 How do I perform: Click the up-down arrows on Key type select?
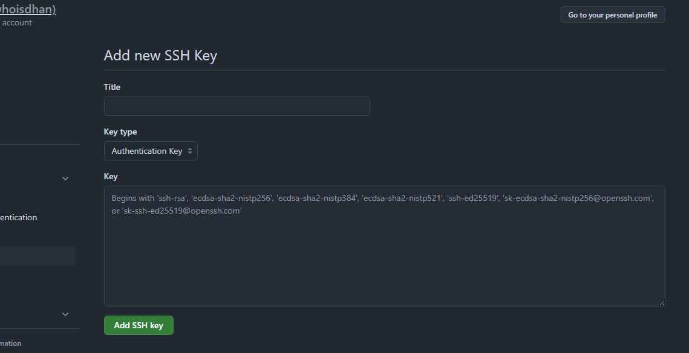pos(190,151)
